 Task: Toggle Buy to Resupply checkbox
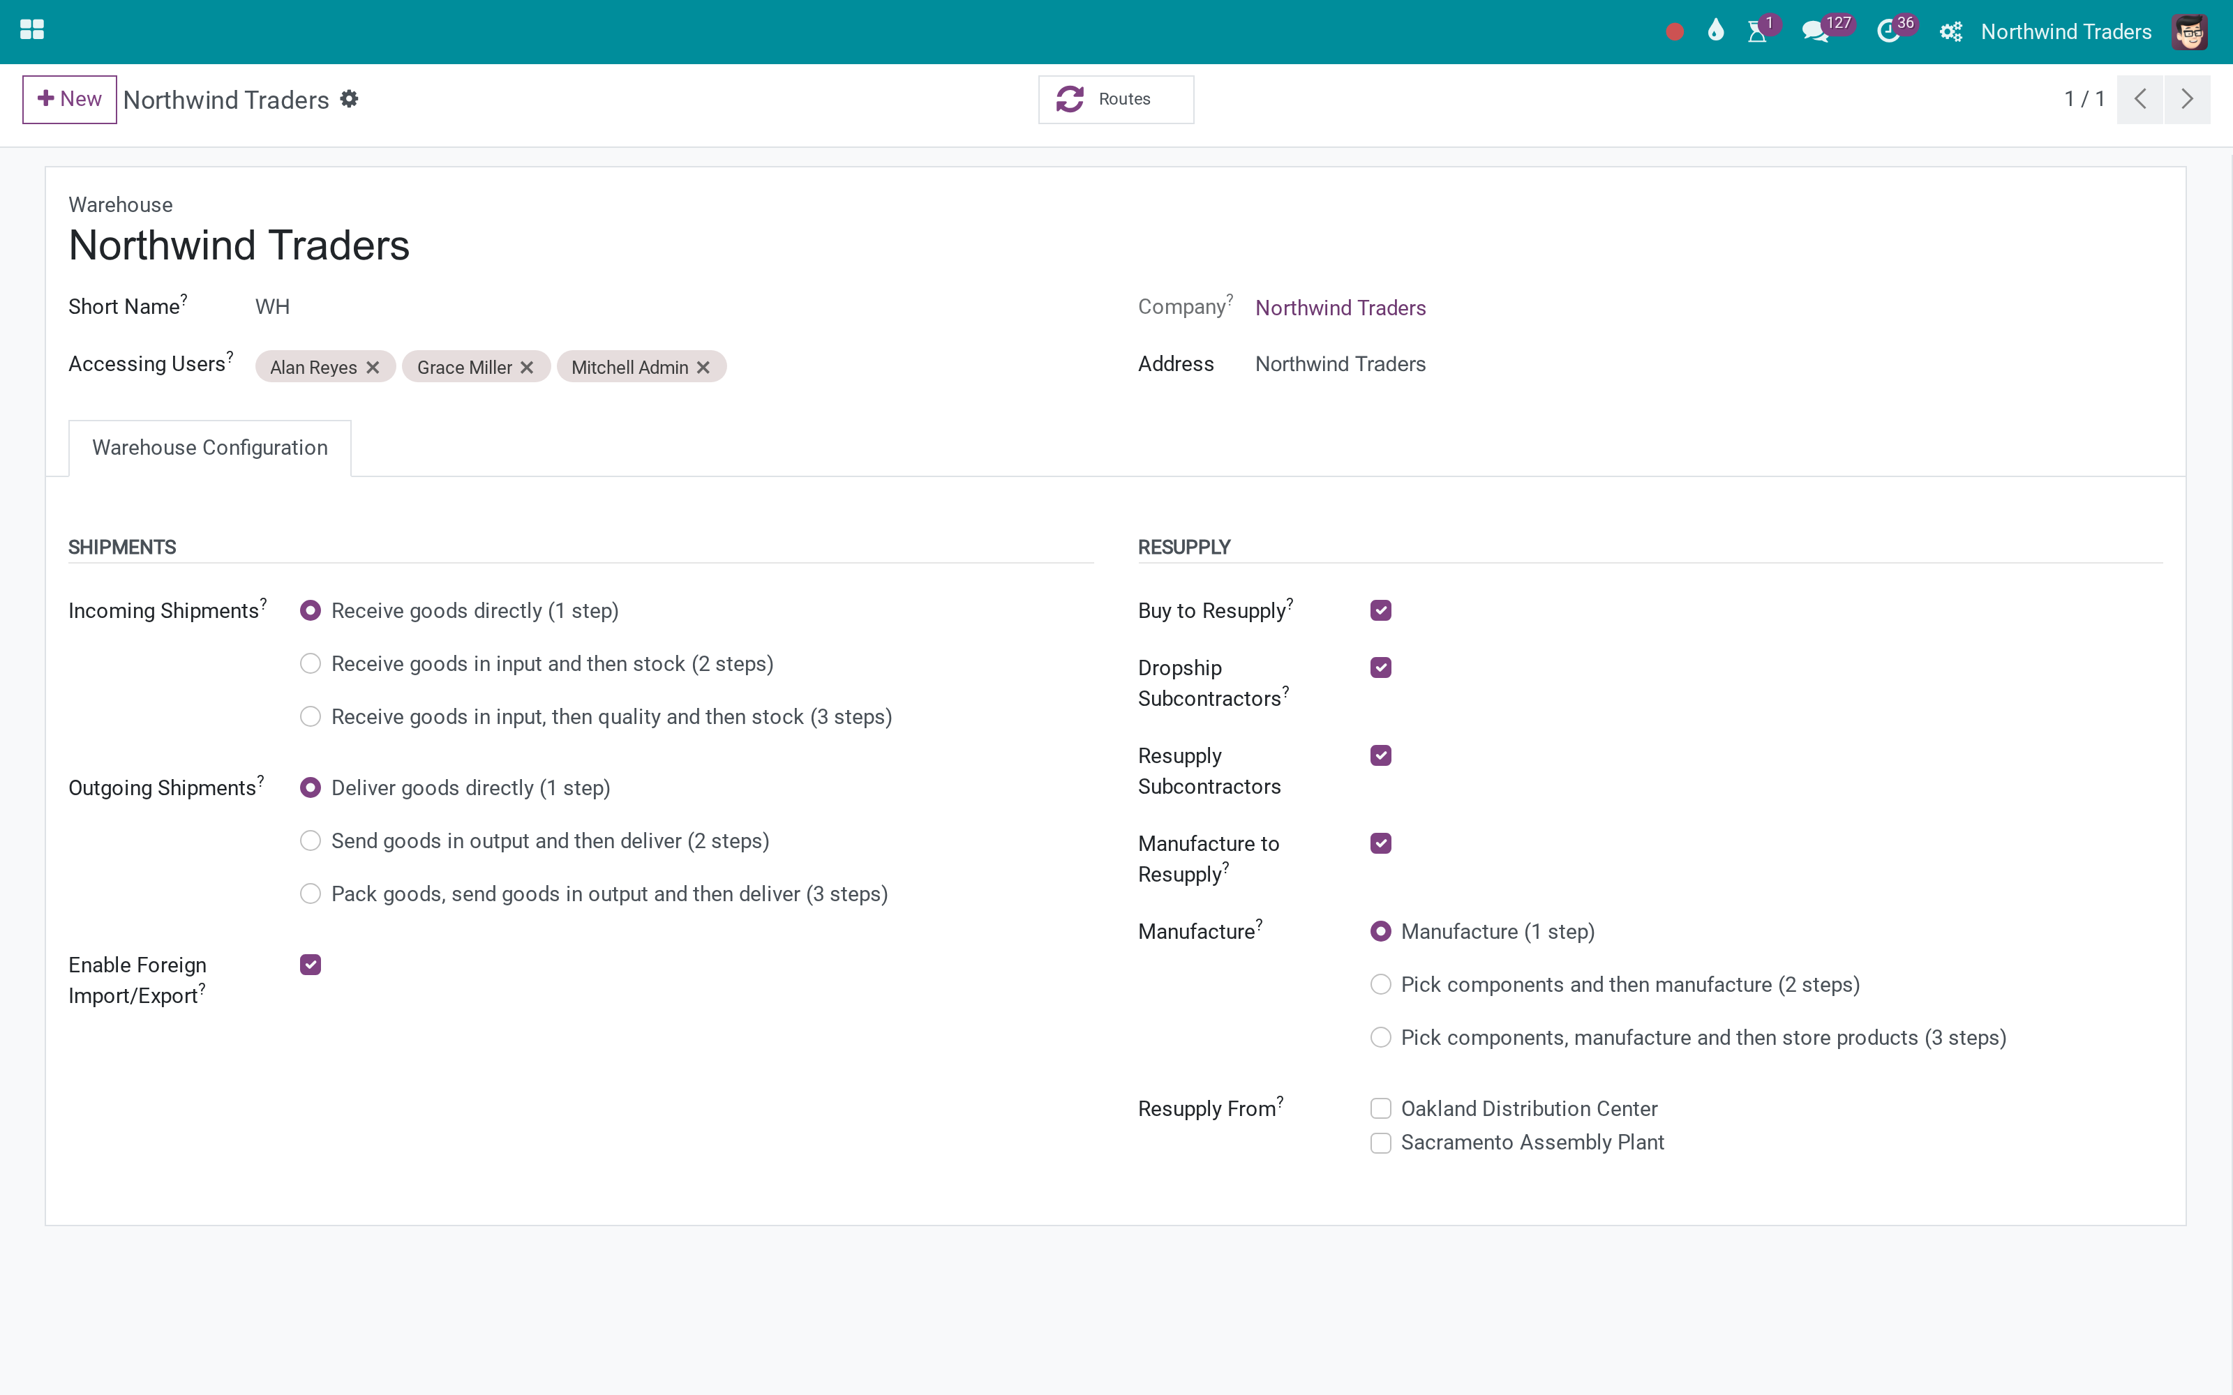point(1380,611)
